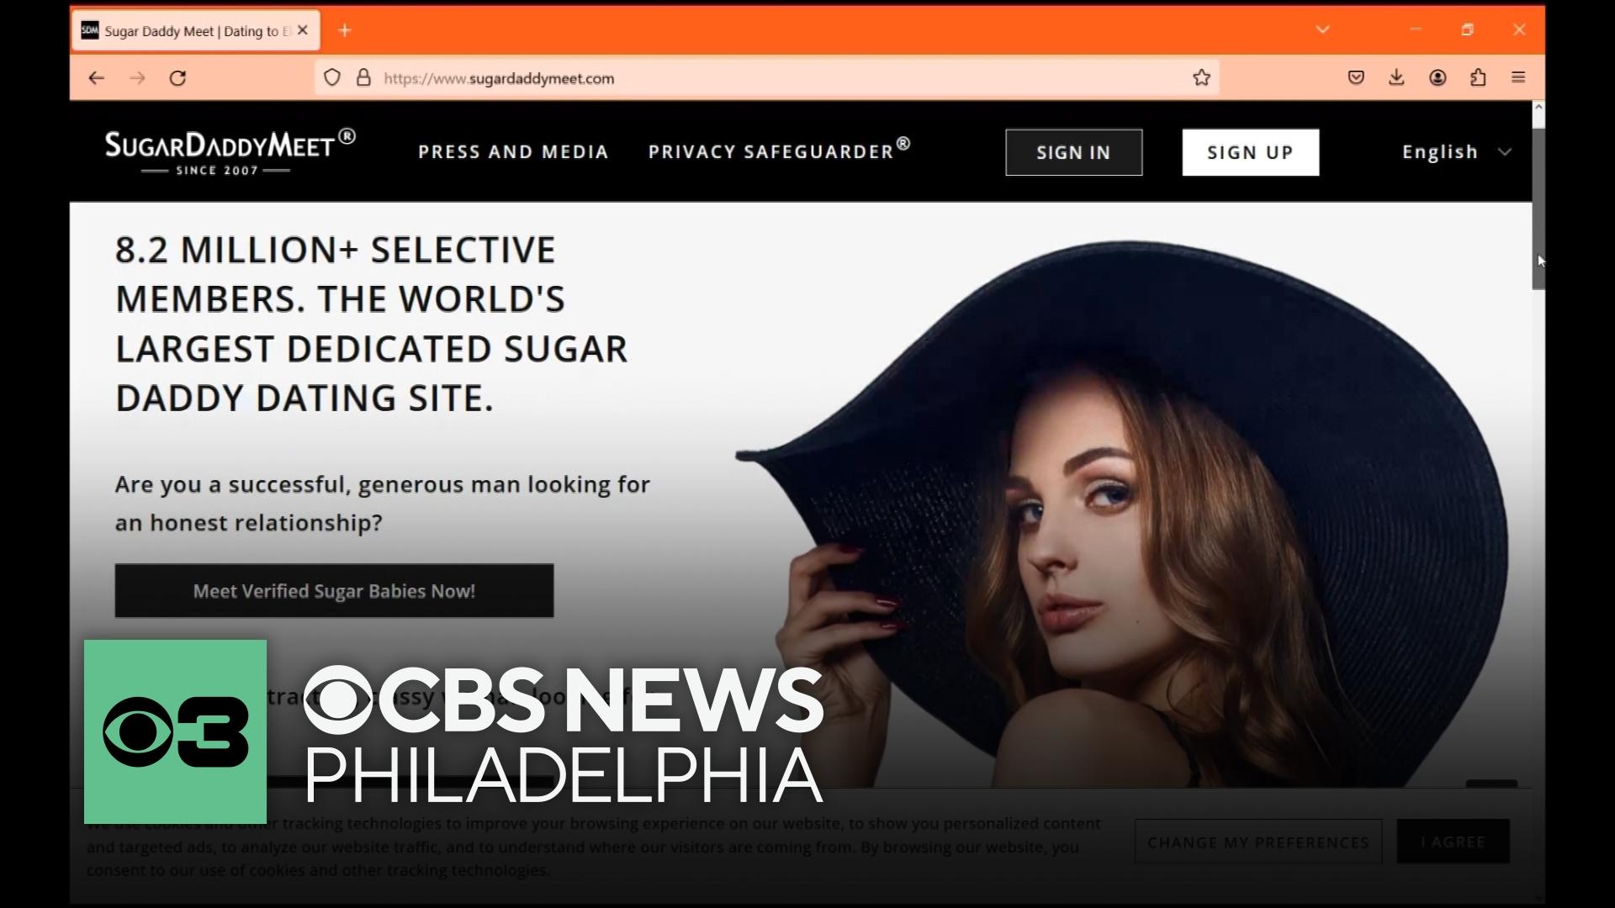Reload the page with refresh icon
This screenshot has height=908, width=1615.
[177, 78]
